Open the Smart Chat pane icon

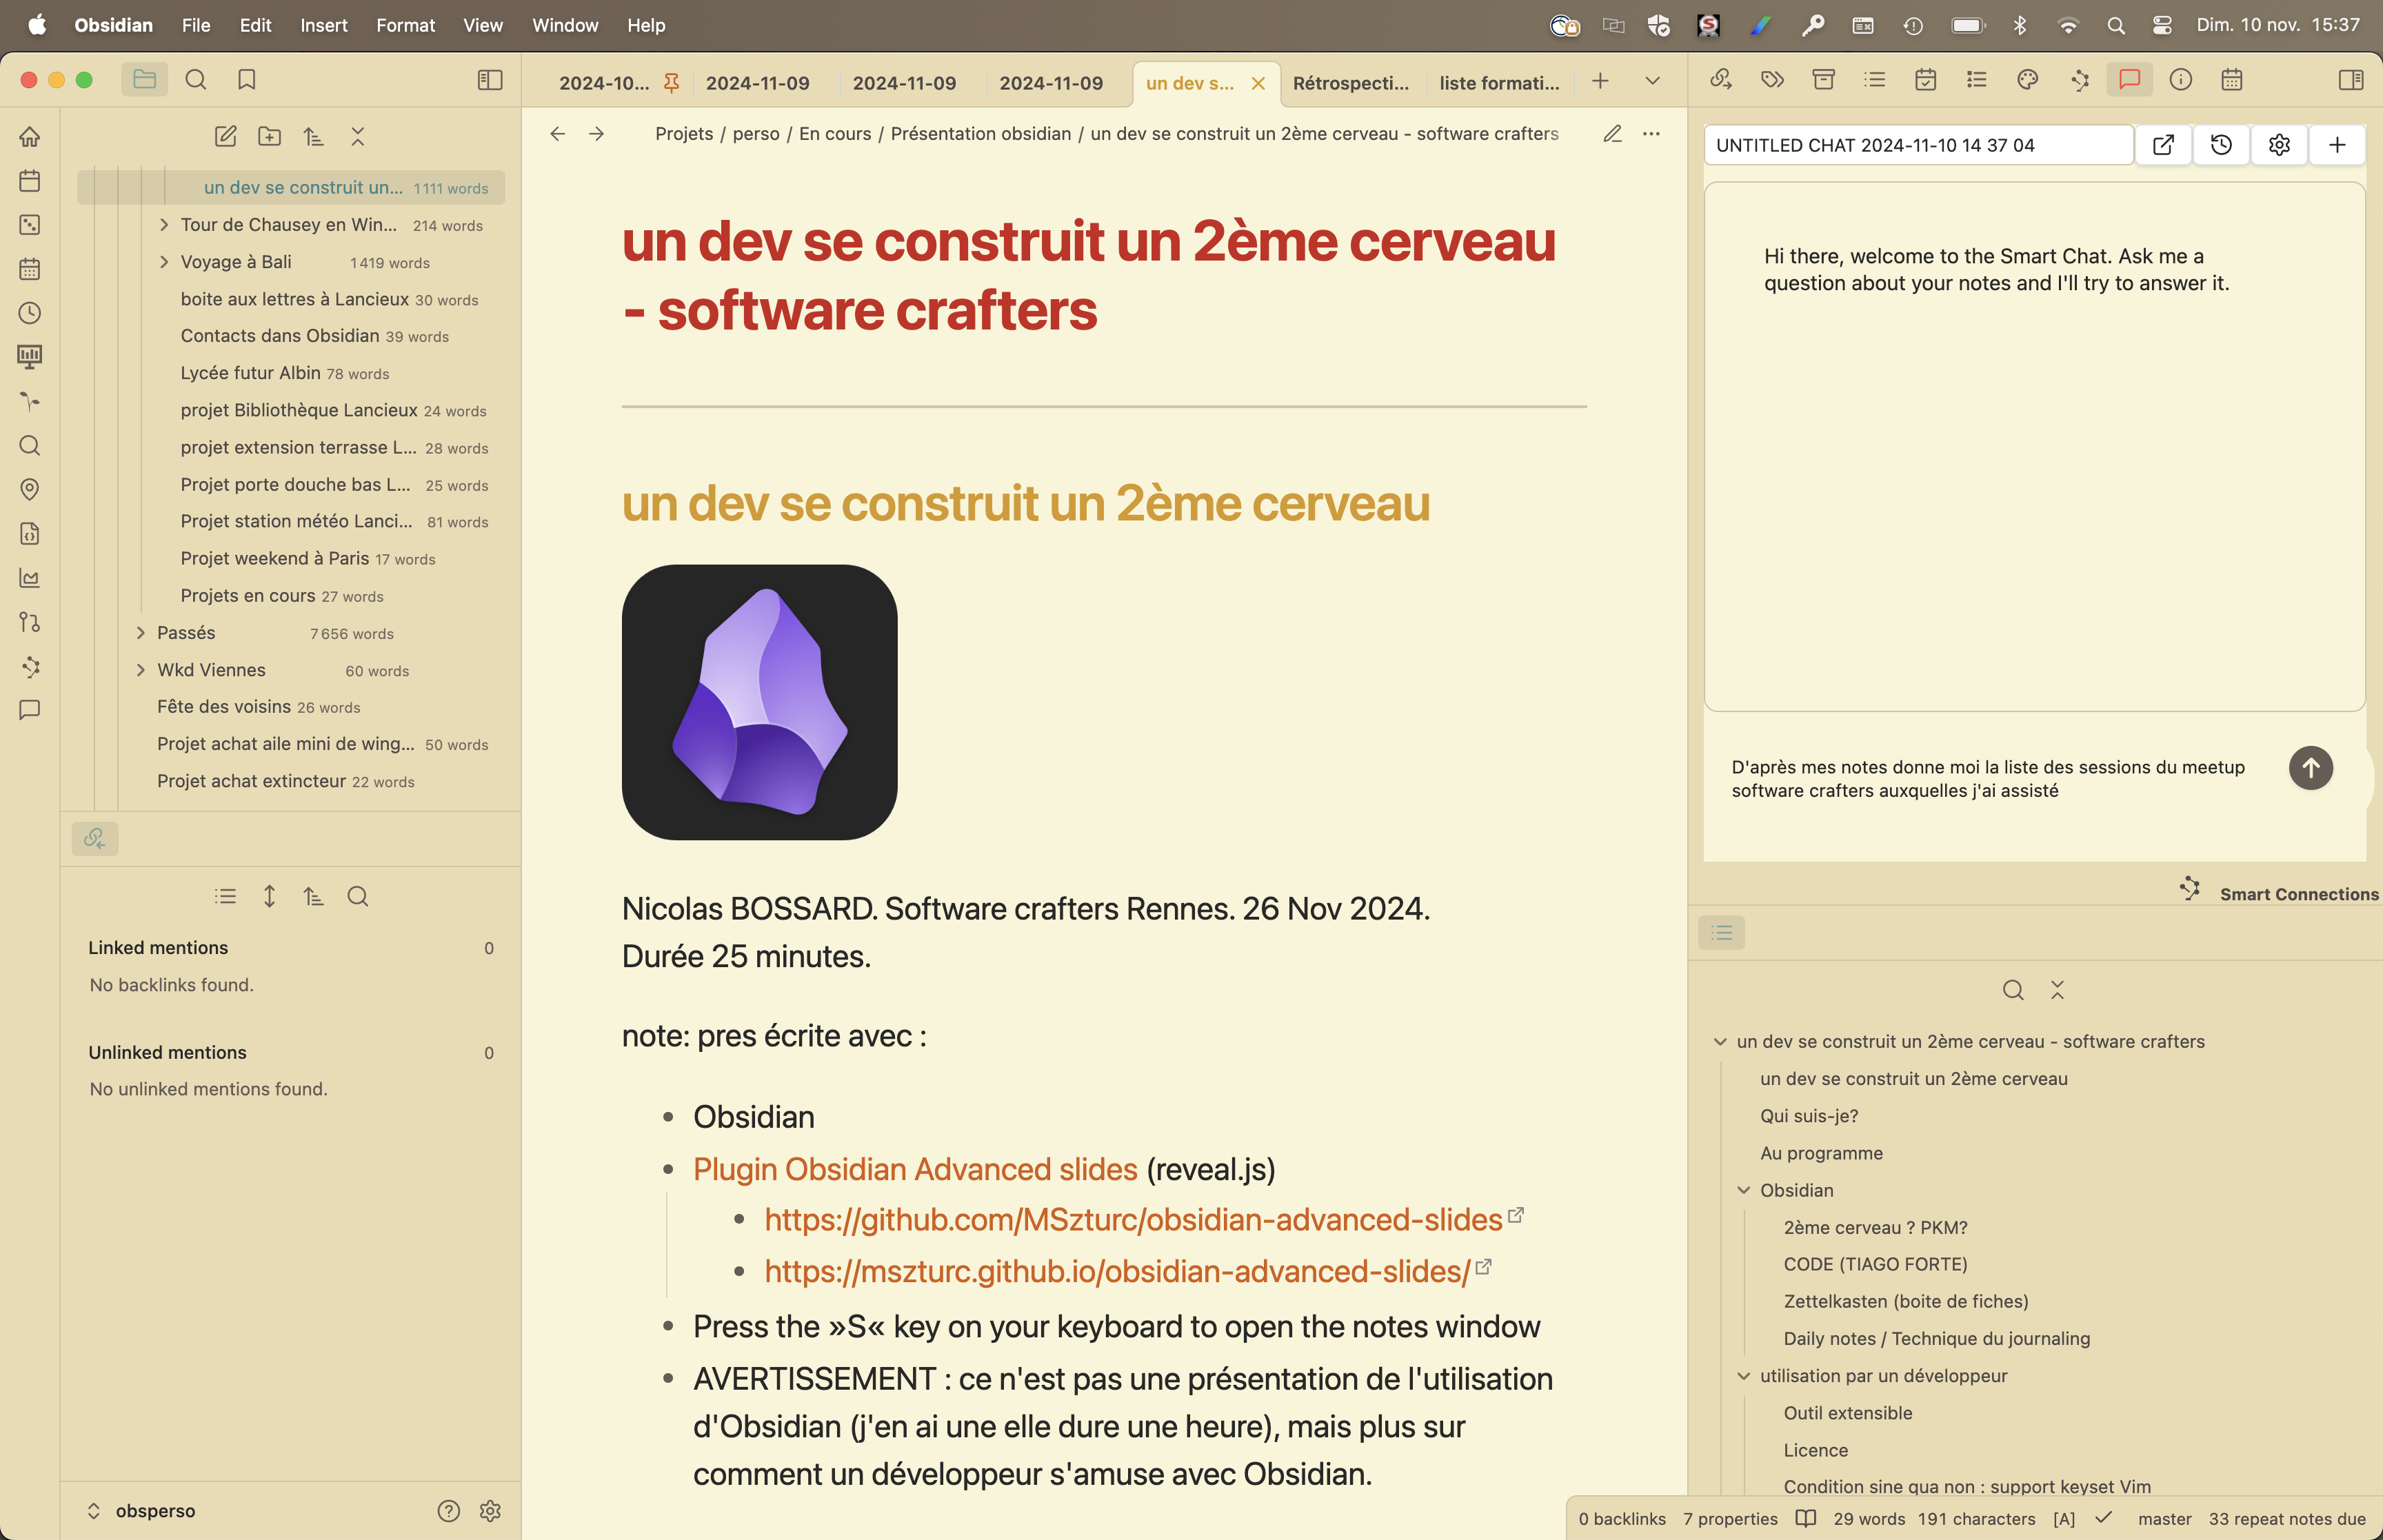[x=2129, y=80]
